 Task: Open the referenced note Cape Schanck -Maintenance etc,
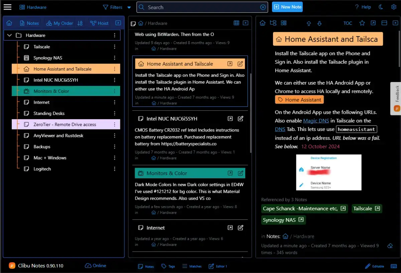point(305,208)
